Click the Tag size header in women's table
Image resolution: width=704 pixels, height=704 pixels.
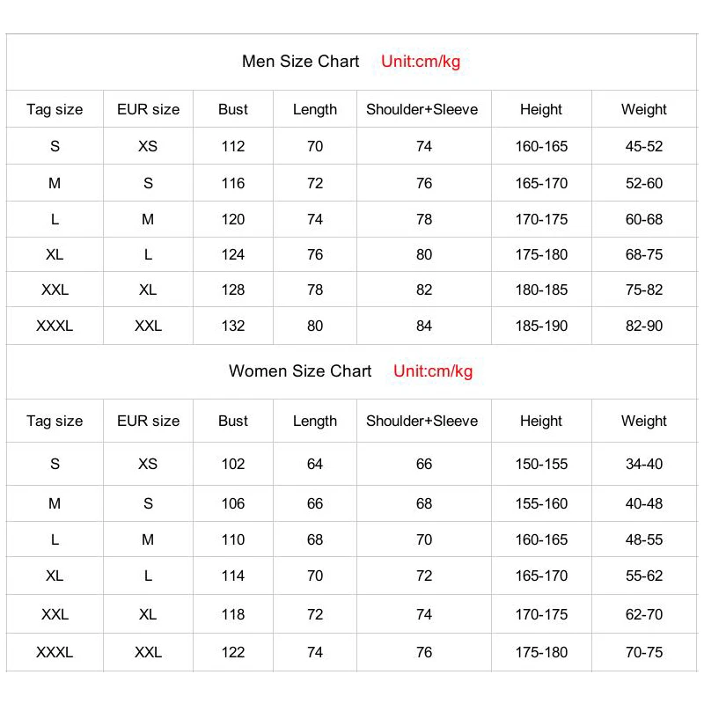(x=55, y=421)
